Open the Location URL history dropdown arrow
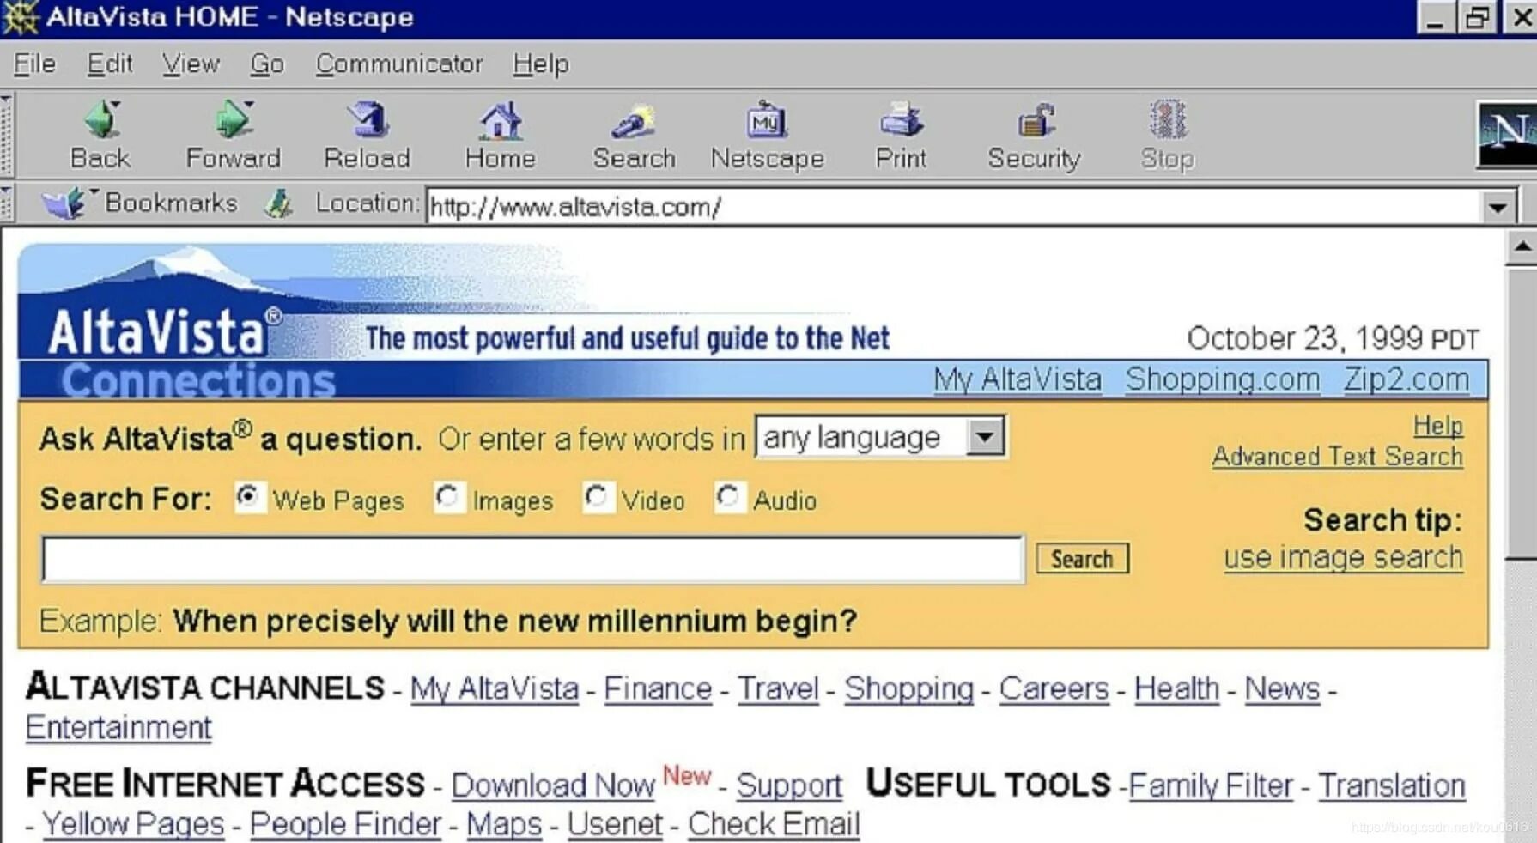1537x843 pixels. (1498, 208)
